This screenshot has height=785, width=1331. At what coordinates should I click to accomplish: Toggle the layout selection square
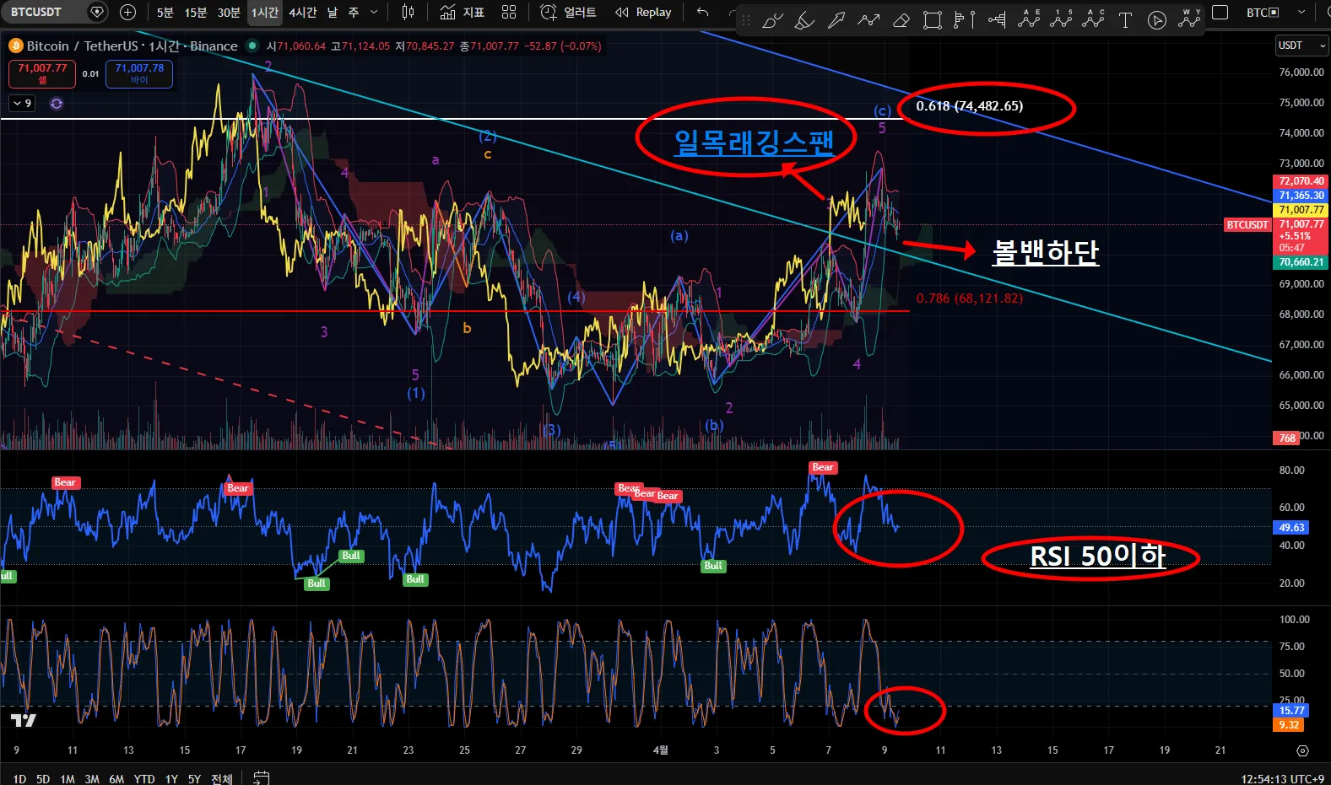[x=1220, y=12]
